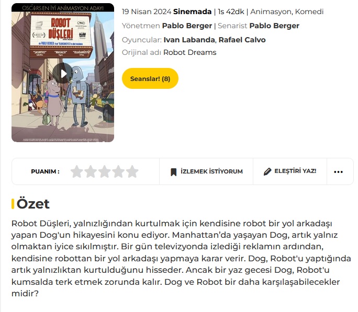
Task: Open screenwriter Pablo Berger link
Action: 274,26
